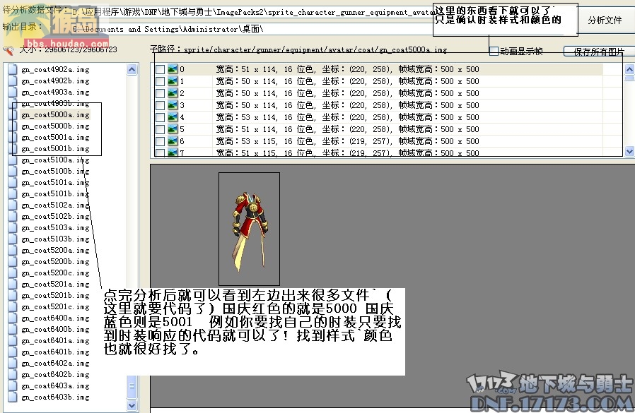Check the checkbox for frame 5
635x413 pixels.
(160, 129)
